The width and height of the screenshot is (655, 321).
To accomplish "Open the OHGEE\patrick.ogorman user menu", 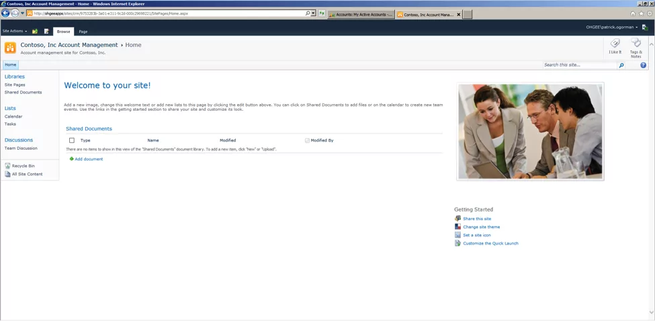I will 612,27.
